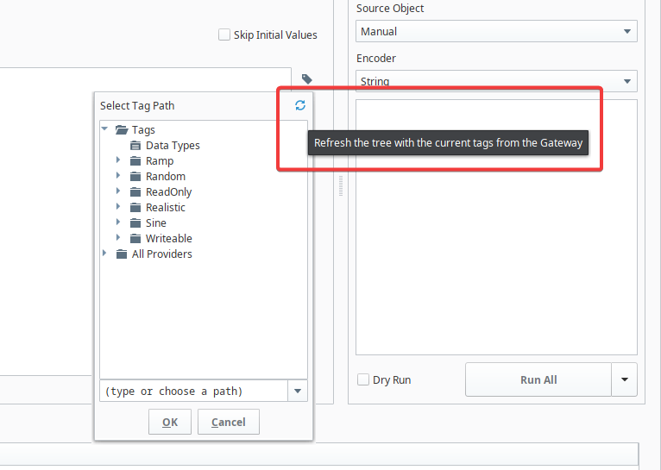Select the Writeable tree item

click(x=168, y=239)
